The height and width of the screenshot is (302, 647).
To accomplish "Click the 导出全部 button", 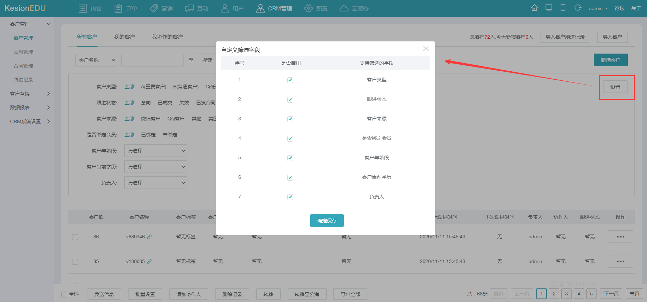I will (x=350, y=294).
